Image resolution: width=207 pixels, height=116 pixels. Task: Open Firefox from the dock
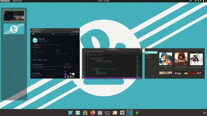tap(93, 113)
